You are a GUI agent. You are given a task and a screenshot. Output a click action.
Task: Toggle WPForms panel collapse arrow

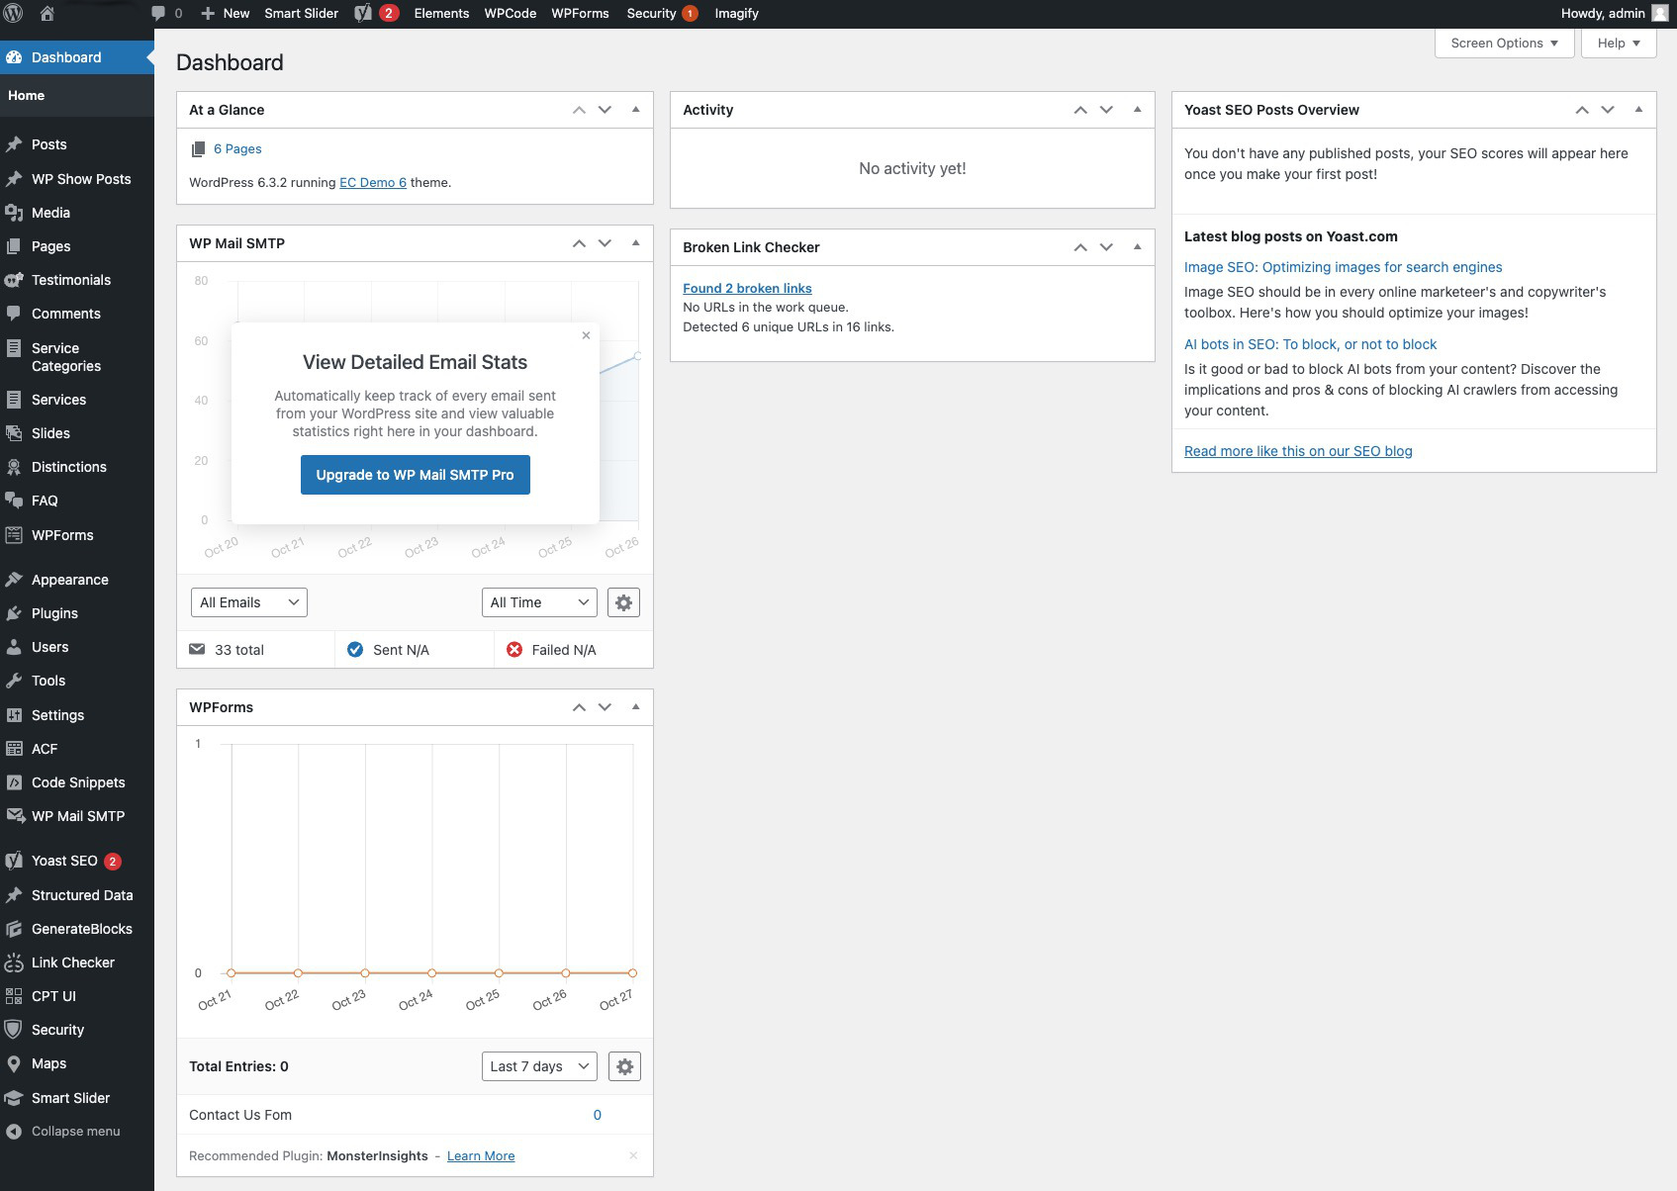(x=635, y=707)
